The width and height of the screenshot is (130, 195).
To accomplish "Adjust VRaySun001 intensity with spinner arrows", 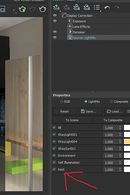I will tap(120, 149).
